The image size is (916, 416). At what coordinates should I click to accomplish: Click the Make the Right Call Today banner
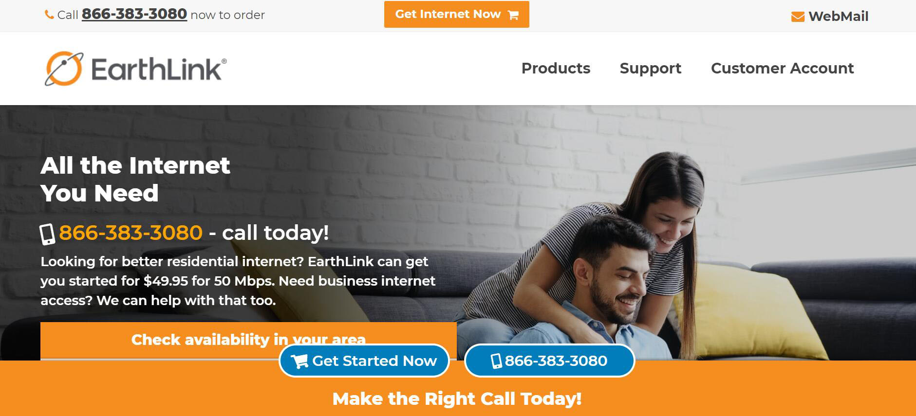[457, 399]
